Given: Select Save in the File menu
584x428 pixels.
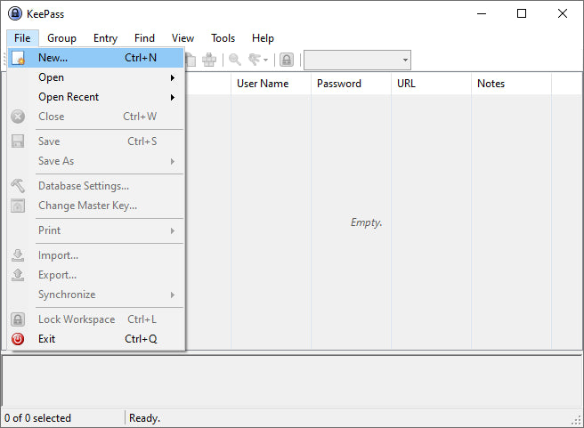Looking at the screenshot, I should pos(96,141).
